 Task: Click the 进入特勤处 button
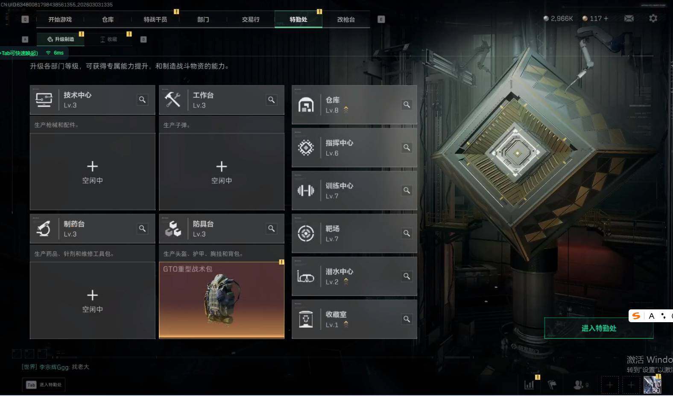(599, 328)
